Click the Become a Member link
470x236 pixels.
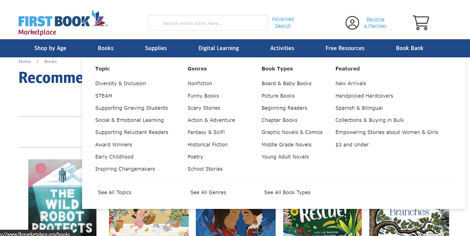point(375,23)
